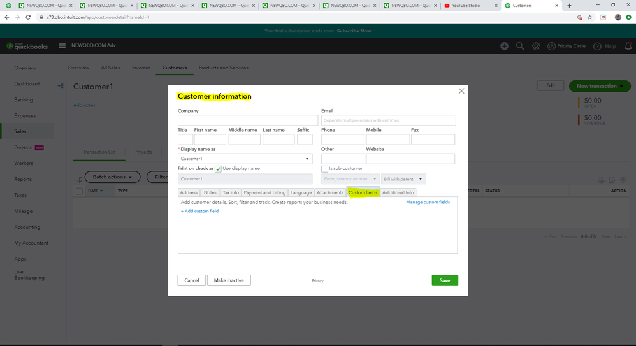Close the Customer information dialog
The width and height of the screenshot is (636, 346).
click(461, 91)
